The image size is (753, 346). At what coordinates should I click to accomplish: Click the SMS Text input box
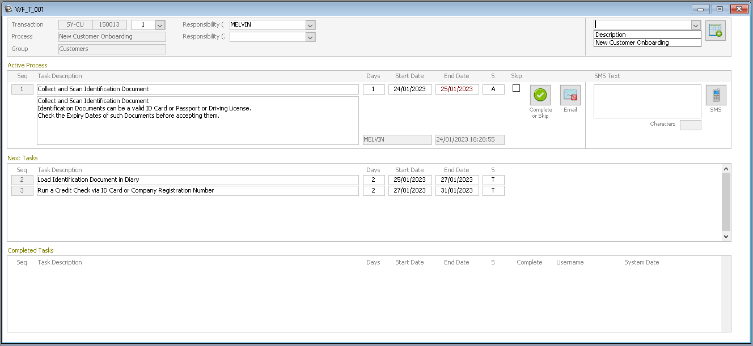pos(648,101)
